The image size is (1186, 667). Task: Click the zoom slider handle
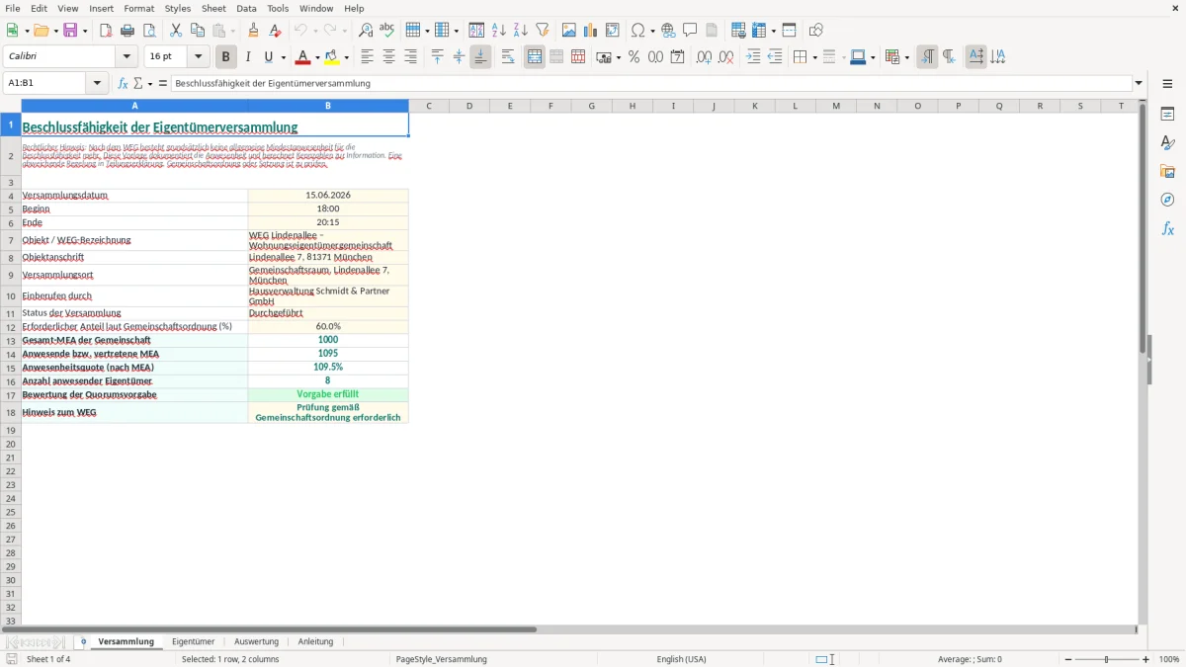tap(1106, 659)
